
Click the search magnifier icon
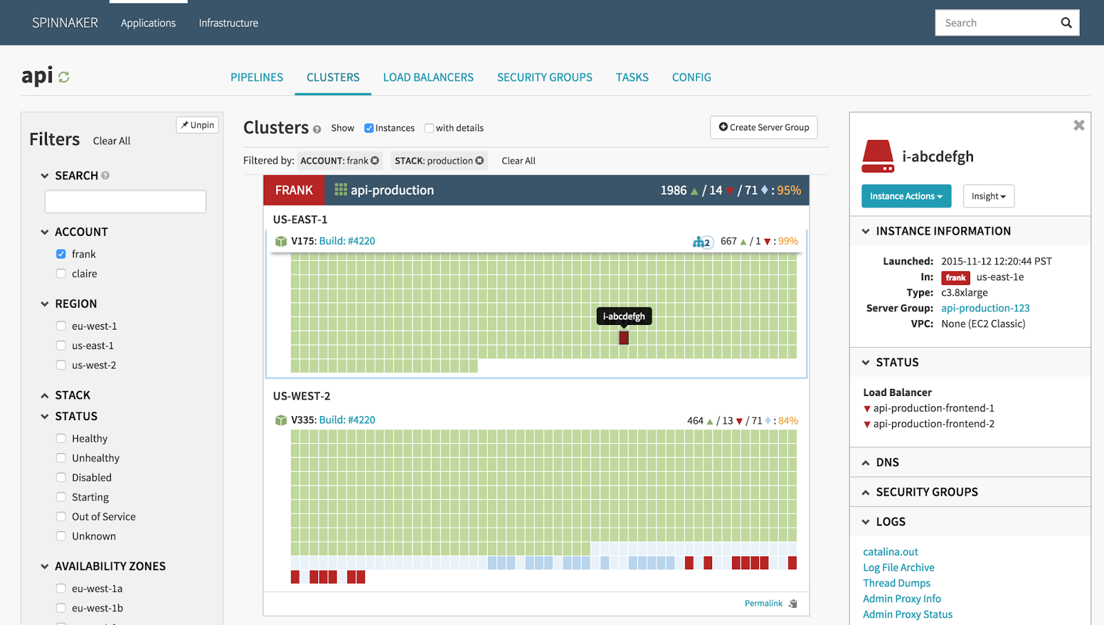tap(1066, 23)
